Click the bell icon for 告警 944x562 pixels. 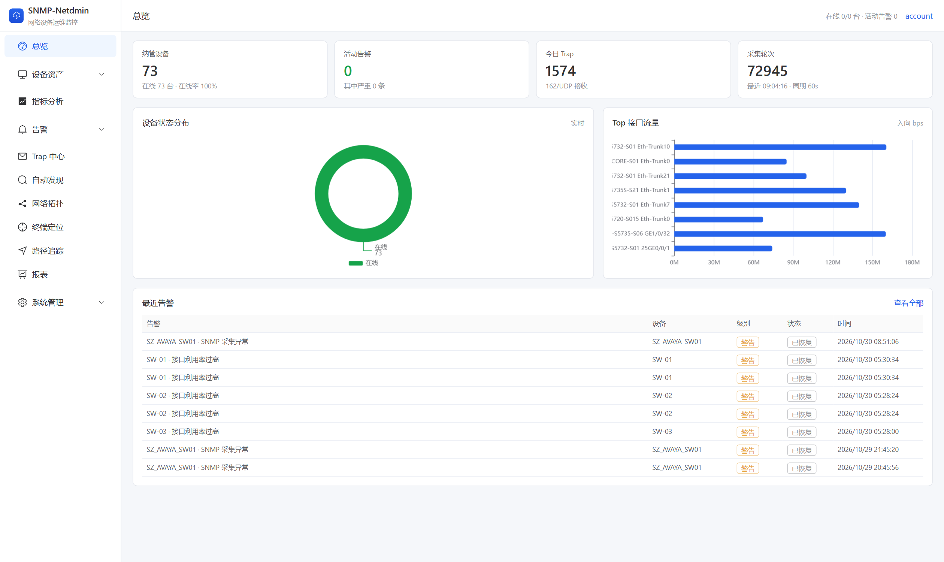click(22, 130)
